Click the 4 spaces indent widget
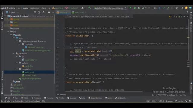Image resolution: width=193 pixels, height=108 pixels. 169,101
